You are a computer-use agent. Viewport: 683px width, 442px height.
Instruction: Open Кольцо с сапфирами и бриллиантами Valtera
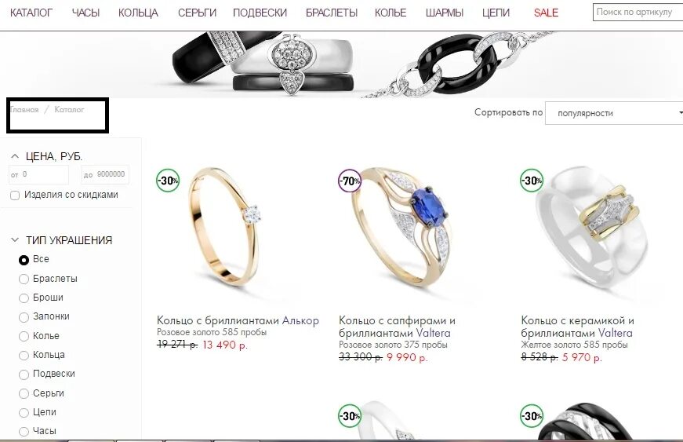[x=397, y=327]
